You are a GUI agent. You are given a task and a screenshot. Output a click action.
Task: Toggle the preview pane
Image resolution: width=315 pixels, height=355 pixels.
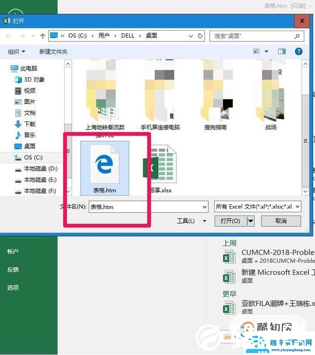282,51
